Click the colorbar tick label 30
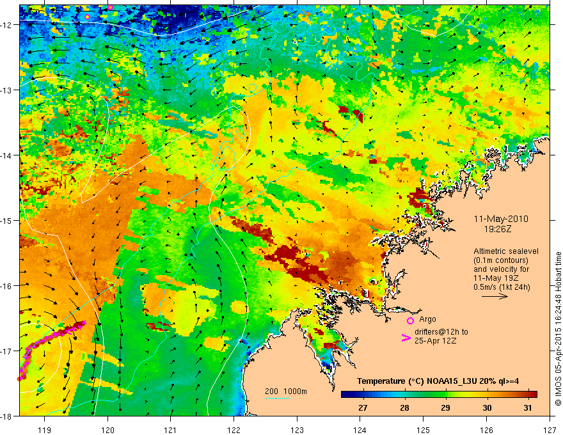563x435 pixels. coord(487,408)
